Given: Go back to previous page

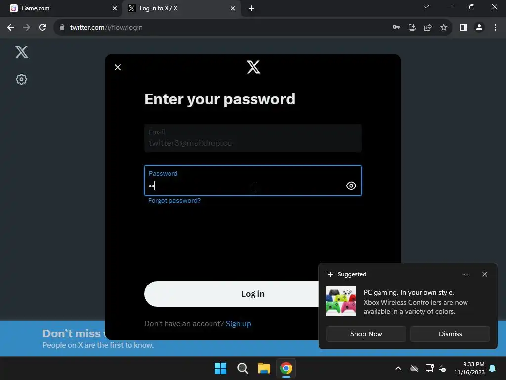Looking at the screenshot, I should click(x=11, y=28).
